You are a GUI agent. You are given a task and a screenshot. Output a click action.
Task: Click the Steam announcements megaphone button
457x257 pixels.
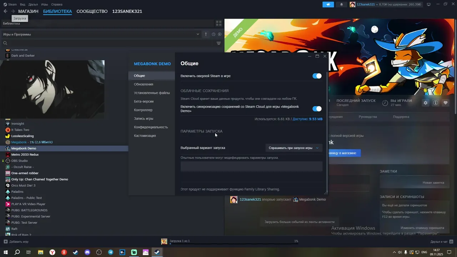(x=328, y=4)
